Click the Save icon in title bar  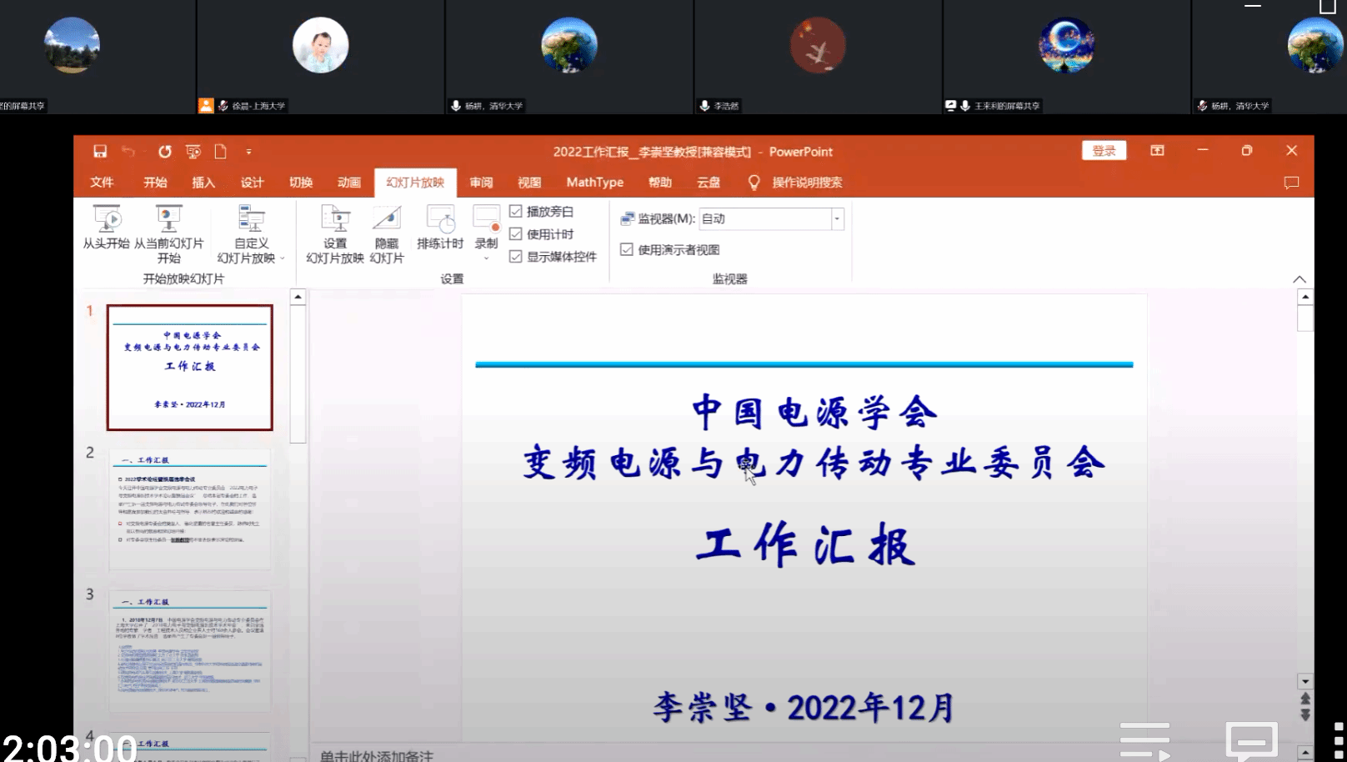pyautogui.click(x=100, y=152)
